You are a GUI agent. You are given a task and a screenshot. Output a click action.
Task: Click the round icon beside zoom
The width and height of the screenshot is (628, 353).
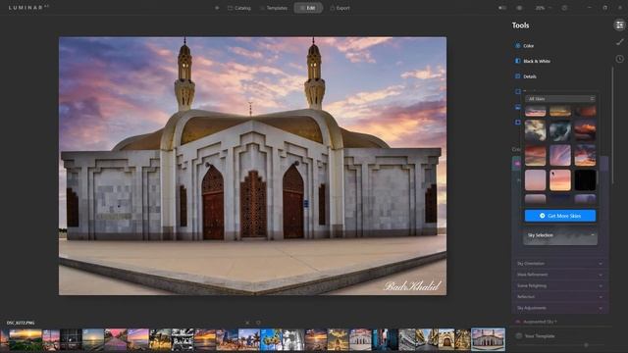[x=564, y=8]
